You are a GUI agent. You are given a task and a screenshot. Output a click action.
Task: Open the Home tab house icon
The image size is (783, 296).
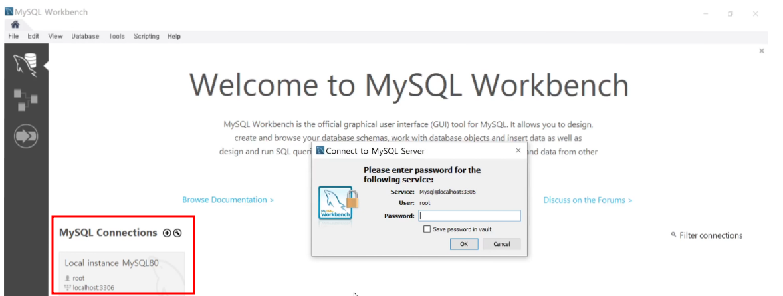tap(15, 24)
